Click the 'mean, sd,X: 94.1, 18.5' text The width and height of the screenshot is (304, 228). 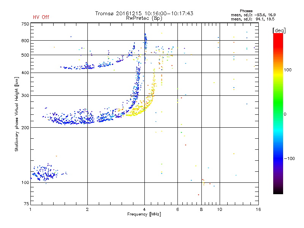(x=253, y=19)
